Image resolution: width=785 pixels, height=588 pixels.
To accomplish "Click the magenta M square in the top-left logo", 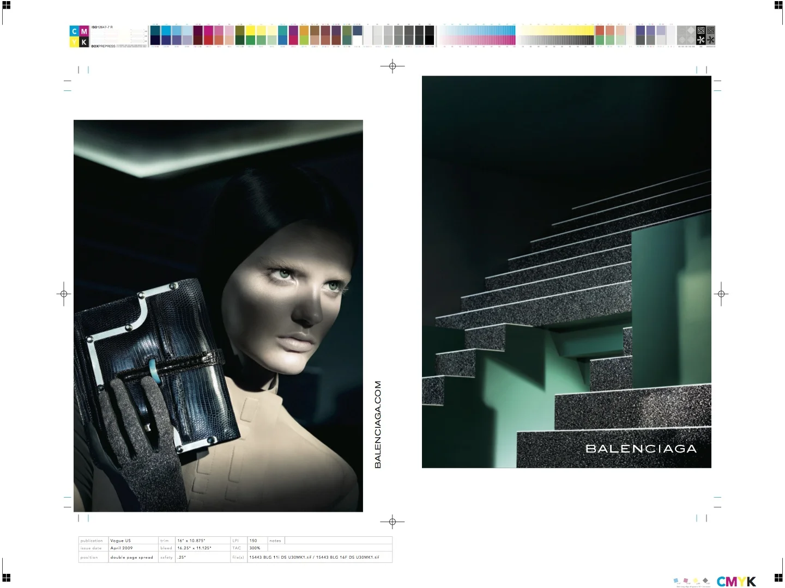I will [84, 32].
